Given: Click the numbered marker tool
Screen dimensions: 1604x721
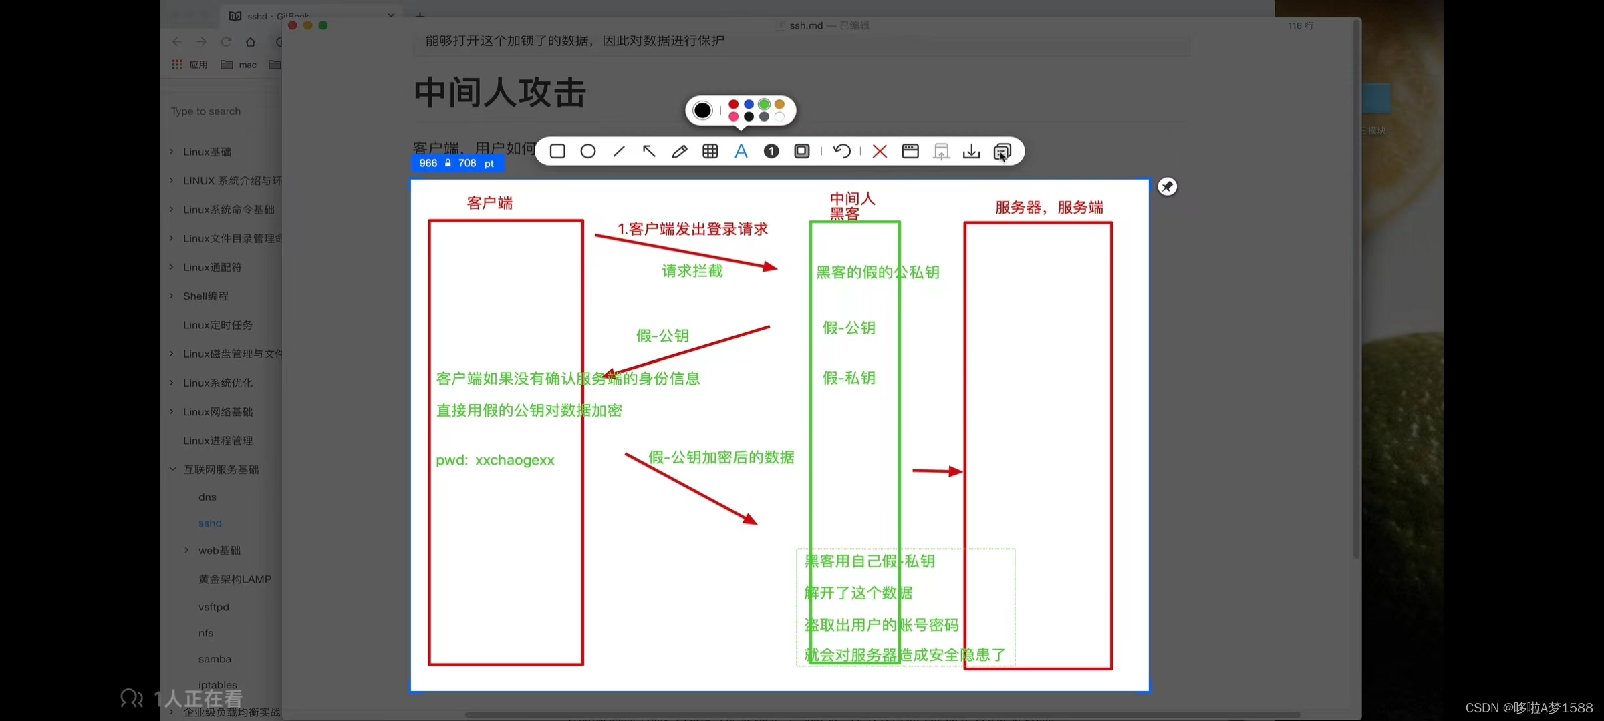Looking at the screenshot, I should click(771, 152).
